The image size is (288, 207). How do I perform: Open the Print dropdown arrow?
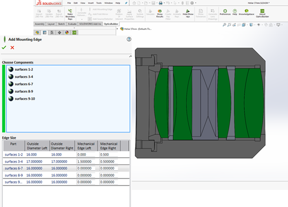click(x=164, y=3)
